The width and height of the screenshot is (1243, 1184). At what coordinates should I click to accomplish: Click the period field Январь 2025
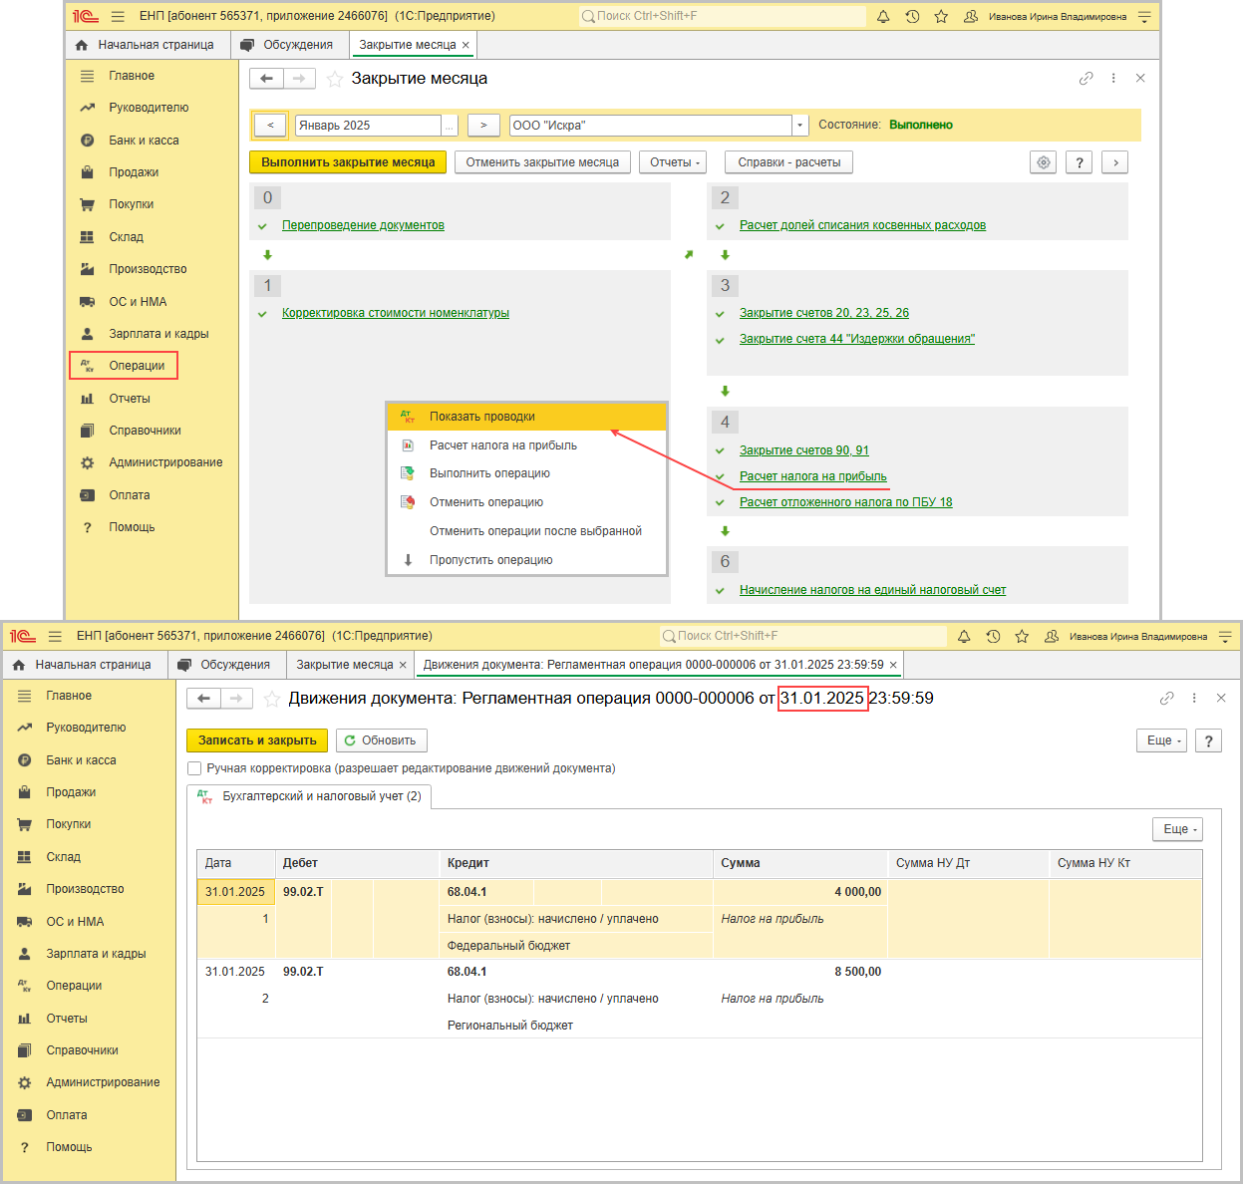pos(368,126)
